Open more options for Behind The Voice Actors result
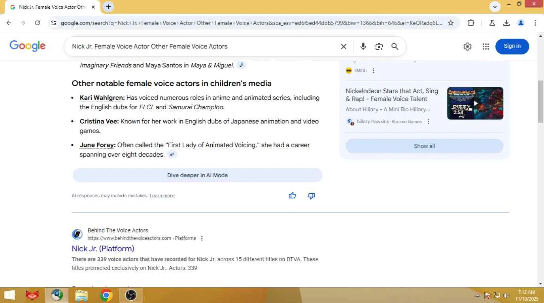The image size is (544, 303). (x=202, y=238)
